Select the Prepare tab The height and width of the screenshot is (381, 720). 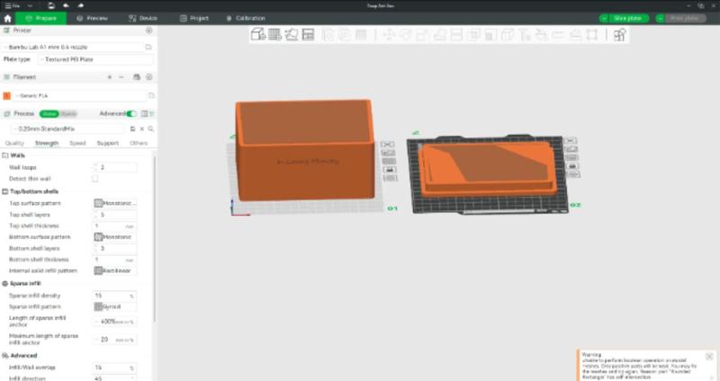[x=40, y=18]
